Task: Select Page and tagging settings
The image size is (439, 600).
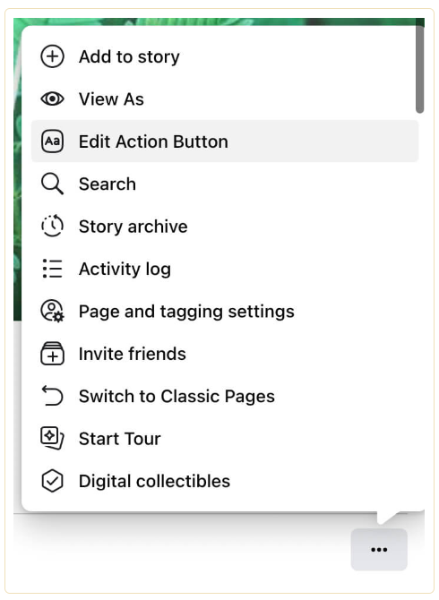Action: (x=225, y=311)
